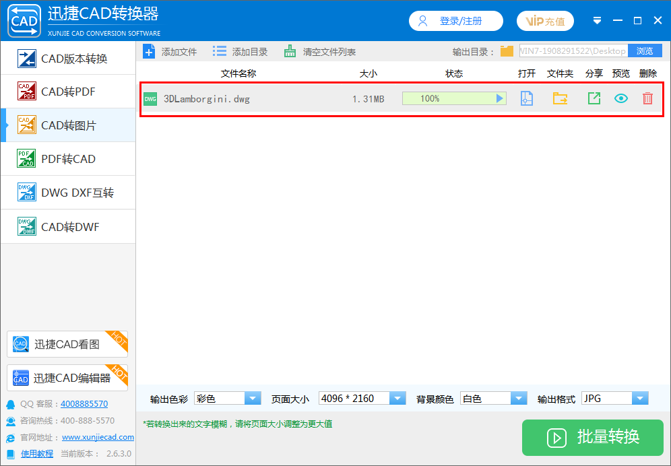Click the VIP充值 recharge button
Viewport: 671px width, 466px height.
pyautogui.click(x=545, y=21)
